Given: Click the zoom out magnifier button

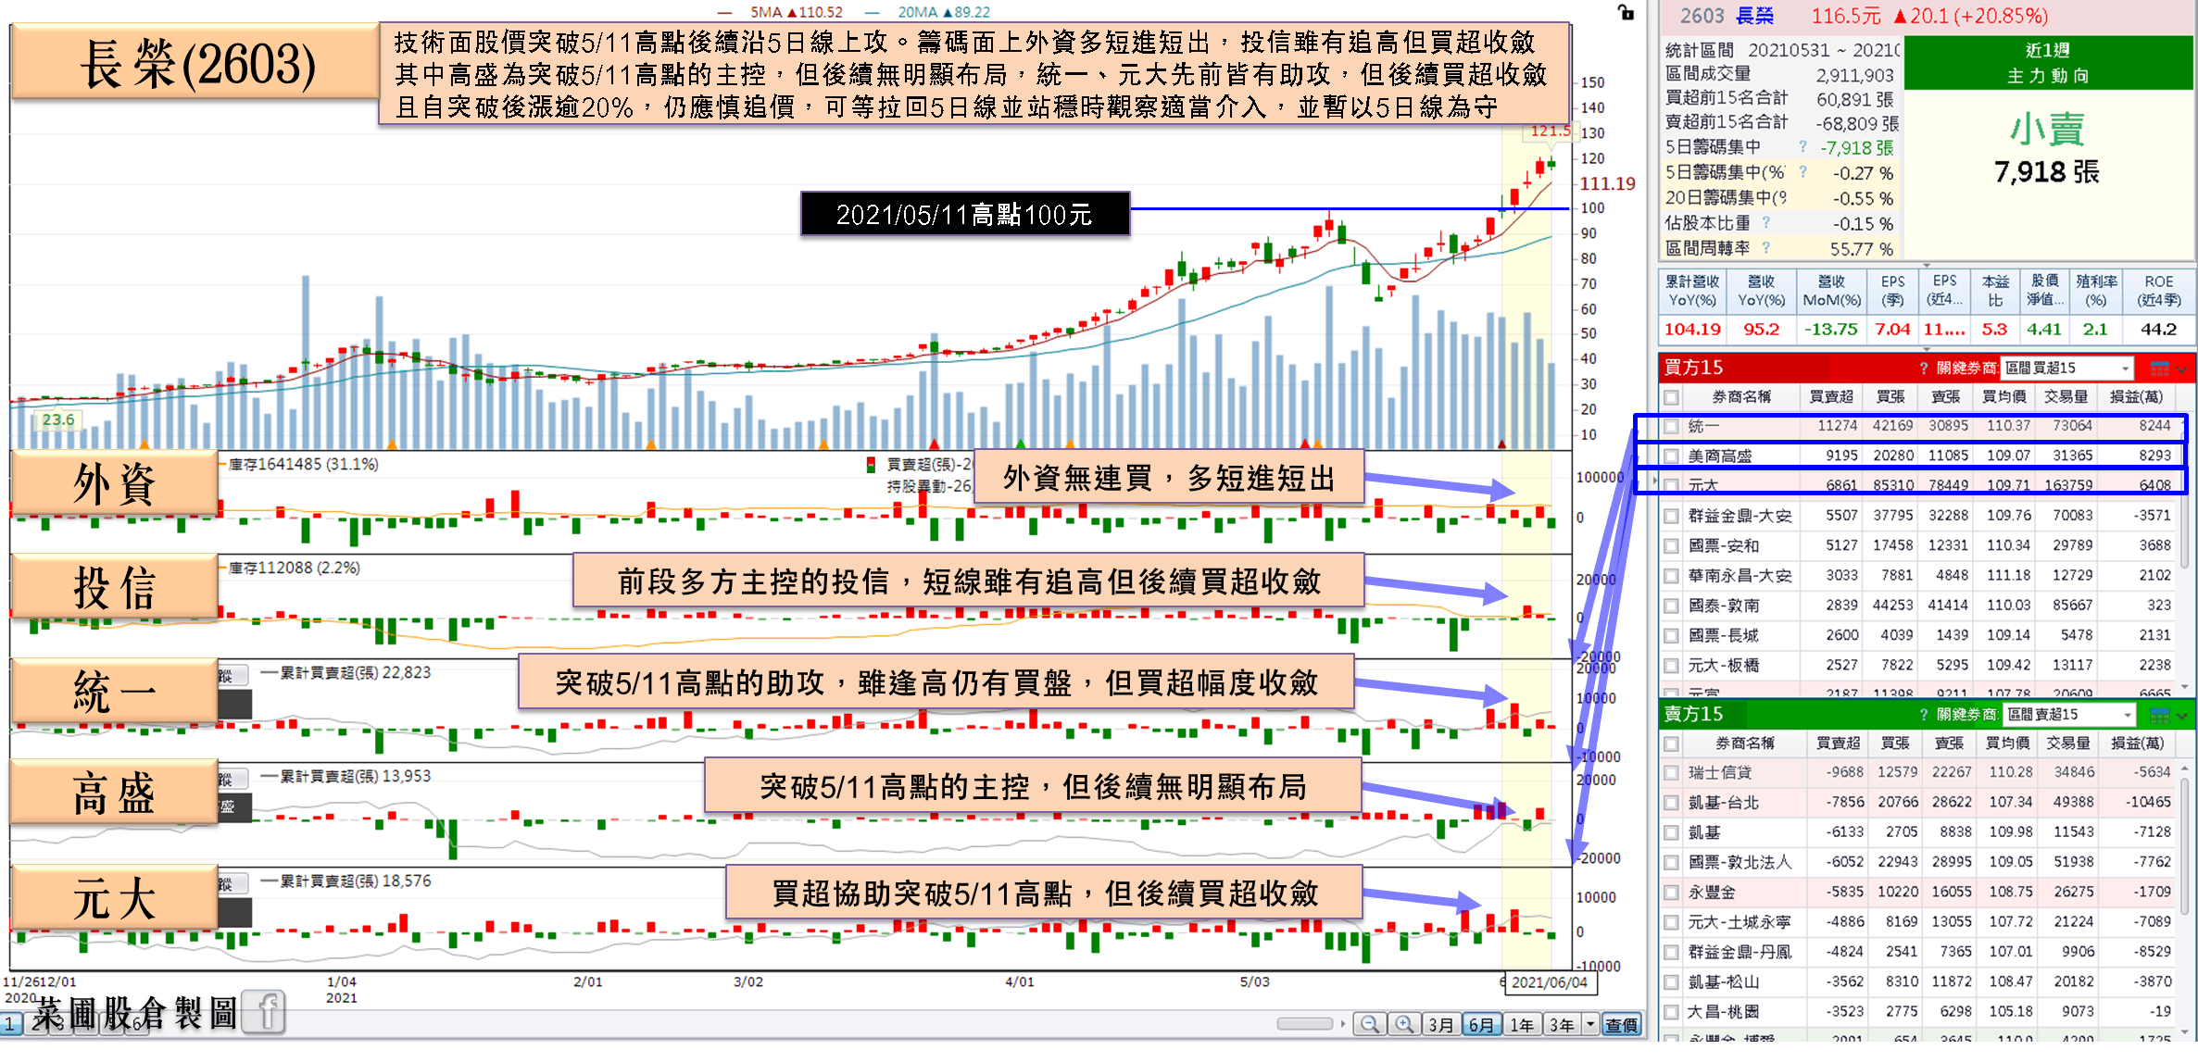Looking at the screenshot, I should click(x=1369, y=1024).
